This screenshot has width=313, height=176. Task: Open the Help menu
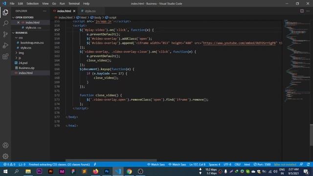[x=86, y=3]
